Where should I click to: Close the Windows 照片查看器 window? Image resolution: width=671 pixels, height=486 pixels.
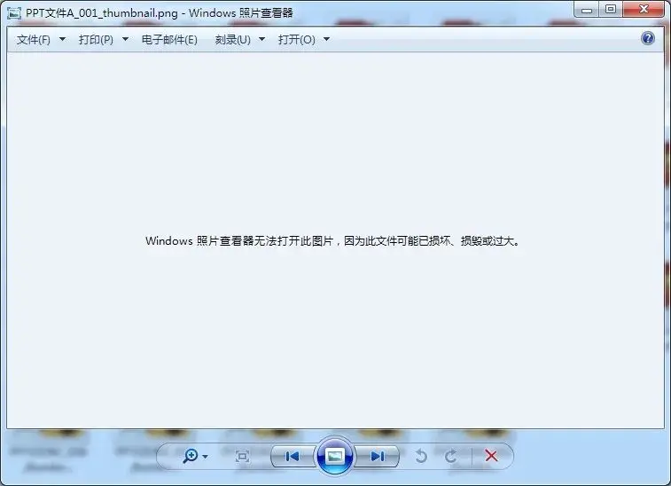[644, 10]
